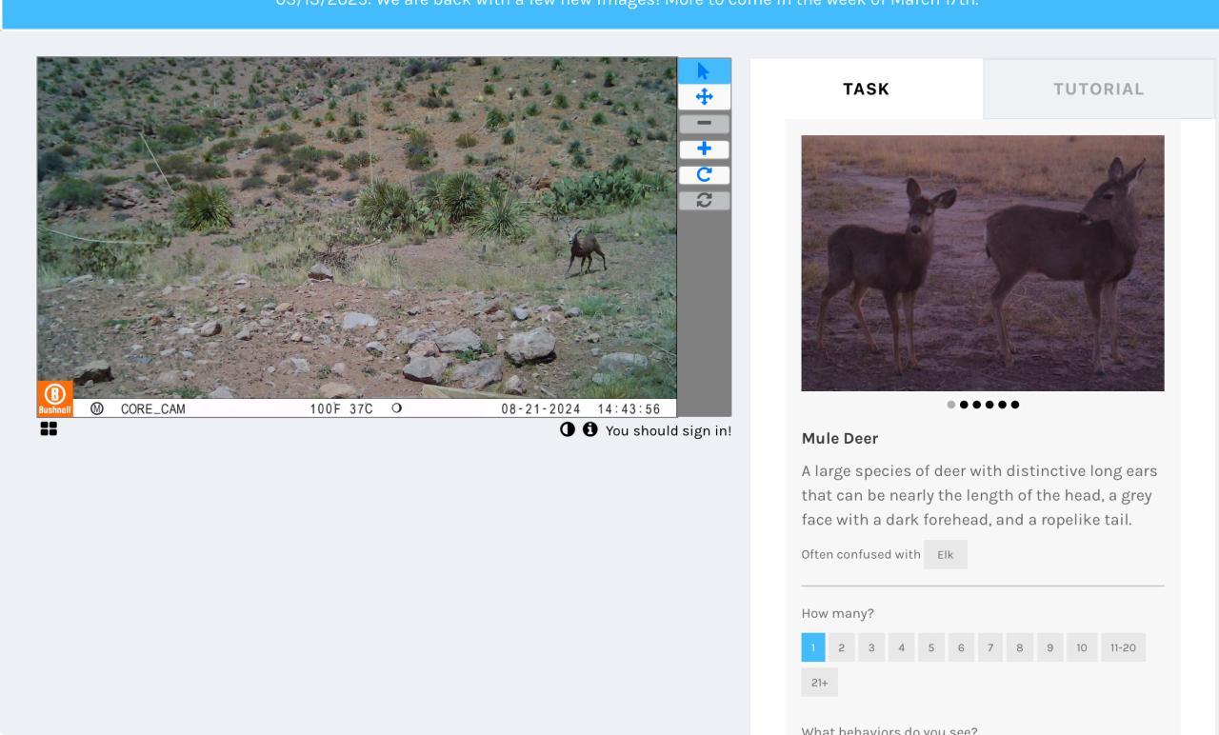
Task: Set the animal count to 8
Action: [x=1019, y=647]
